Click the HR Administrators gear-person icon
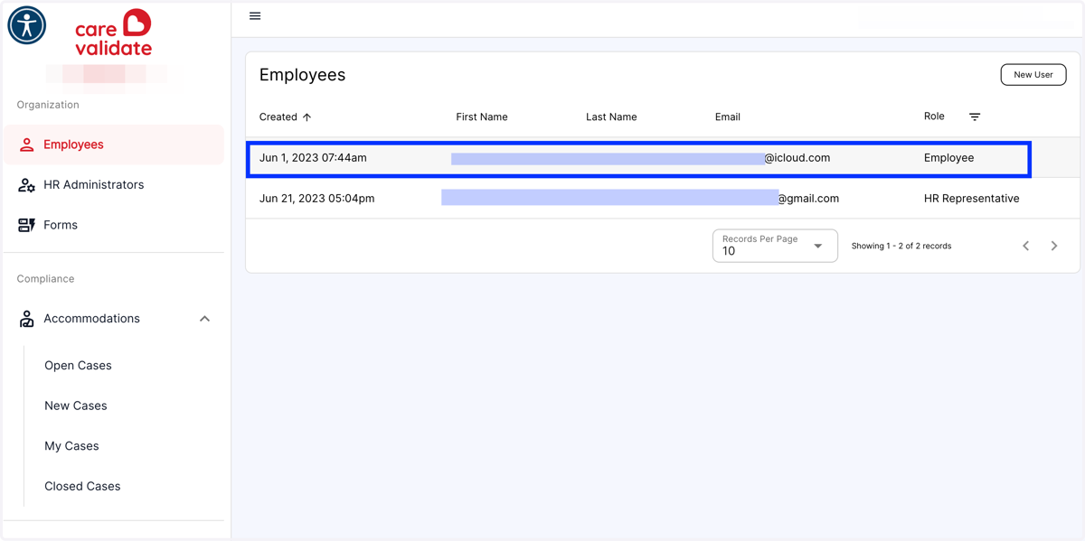Viewport: 1085px width, 541px height. (26, 185)
